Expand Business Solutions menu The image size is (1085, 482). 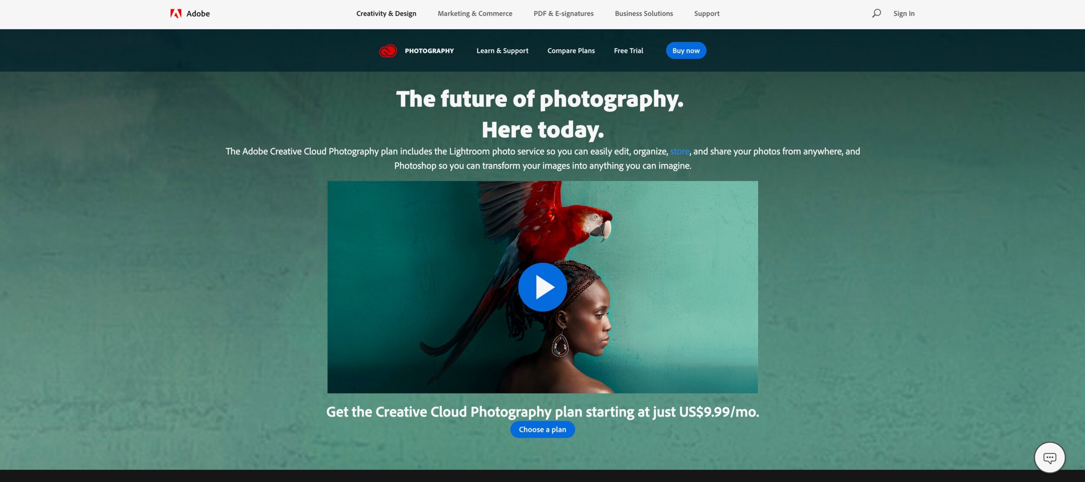pos(644,13)
